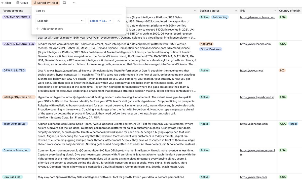Select the NZ country tag
Image resolution: width=302 pixels, height=180 pixels.
[282, 70]
